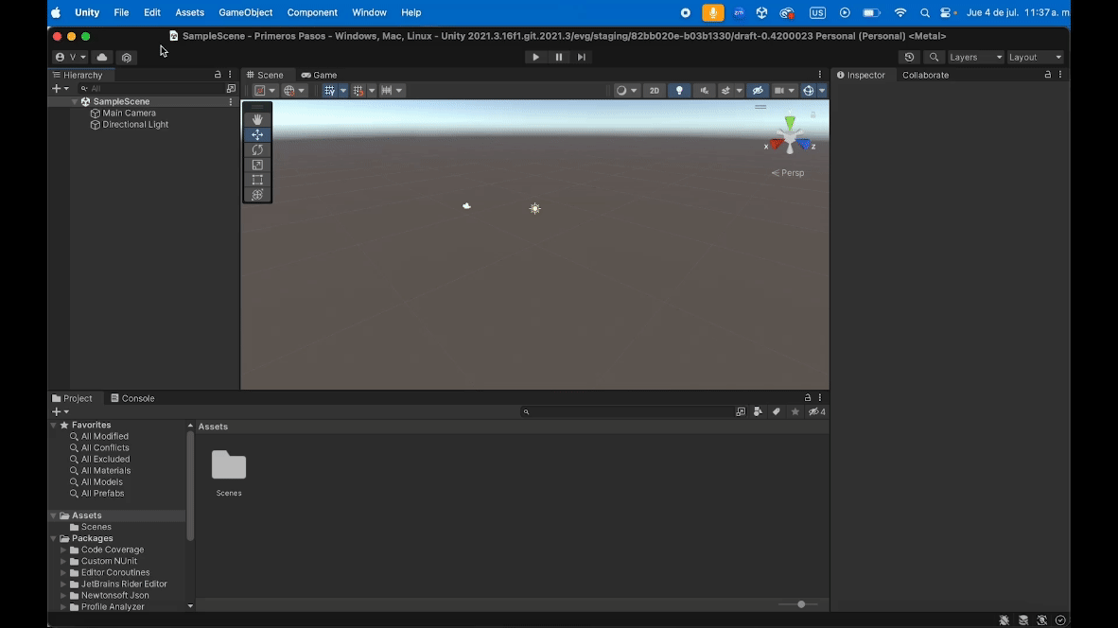
Task: Click the Project panel search field
Action: (624, 411)
